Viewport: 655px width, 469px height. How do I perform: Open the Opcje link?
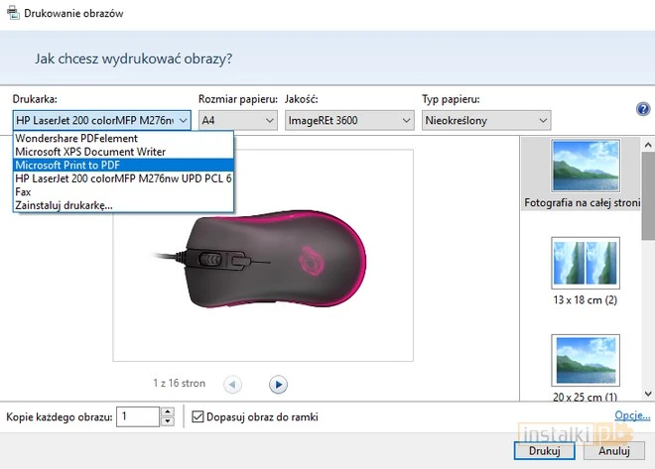point(631,415)
